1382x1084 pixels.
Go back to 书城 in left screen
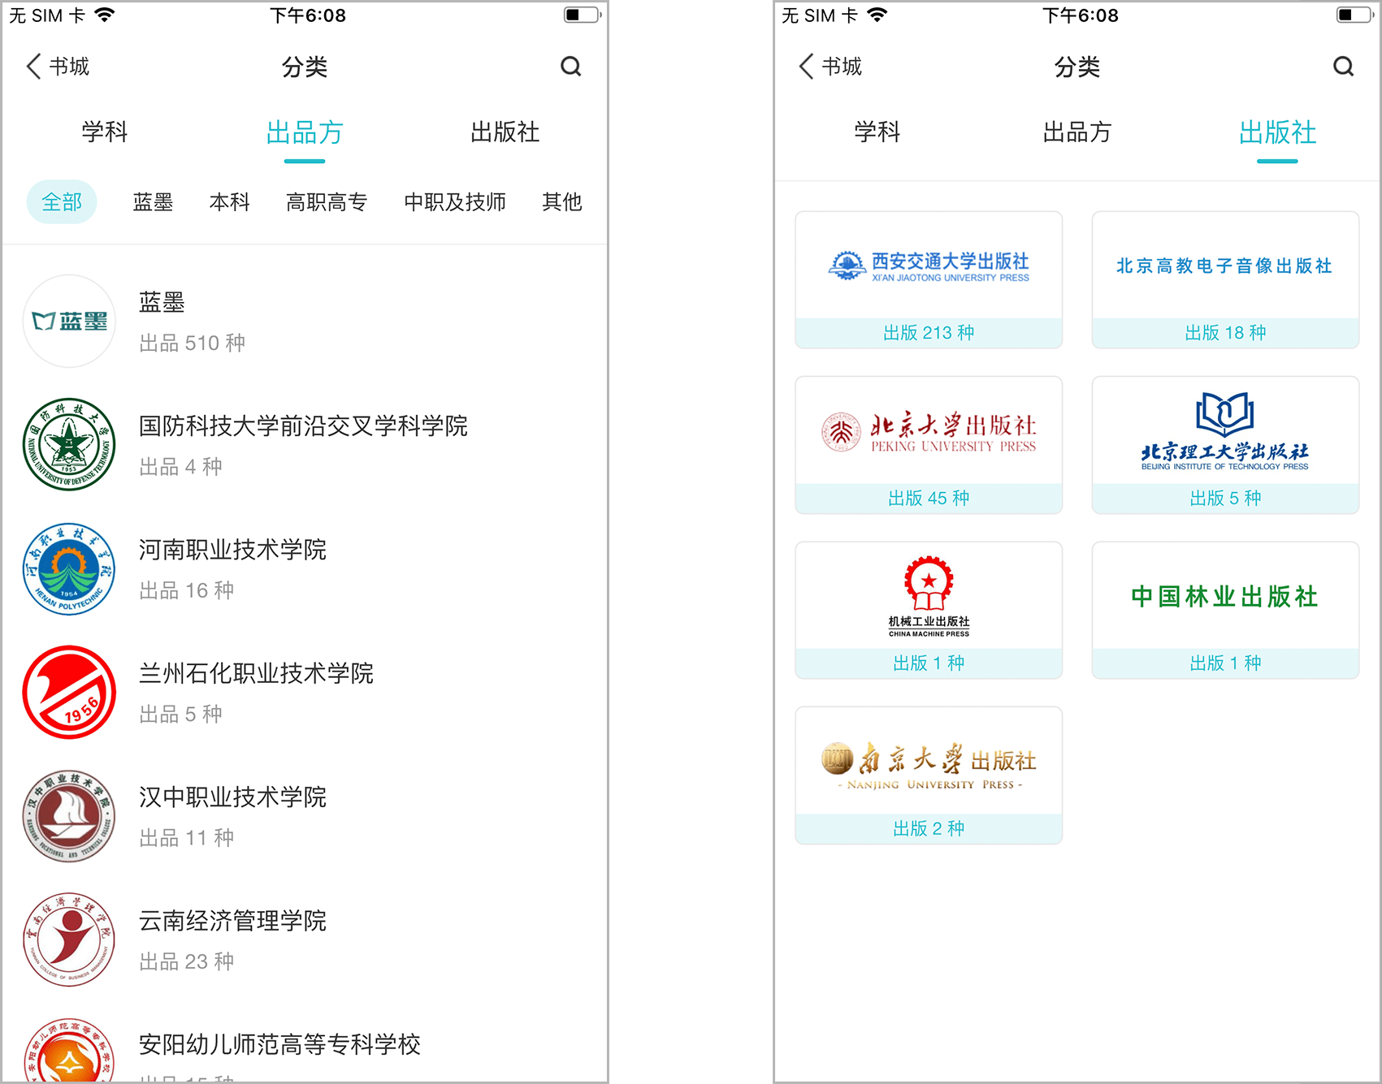(58, 67)
